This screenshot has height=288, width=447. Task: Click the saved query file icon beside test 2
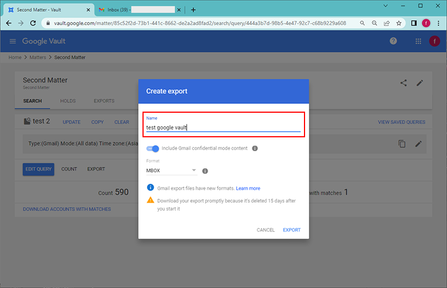click(27, 121)
